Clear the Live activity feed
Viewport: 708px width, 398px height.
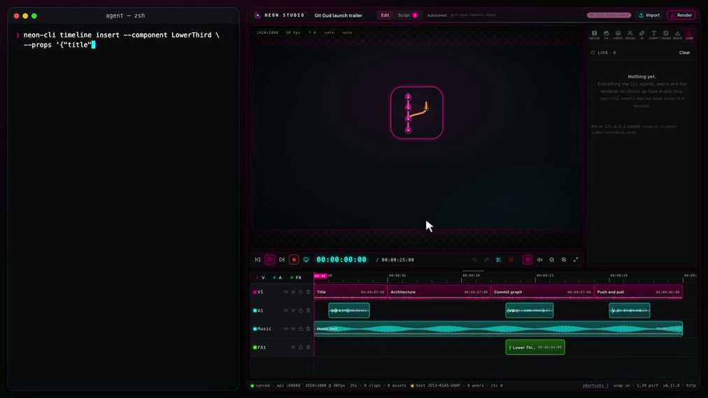684,52
